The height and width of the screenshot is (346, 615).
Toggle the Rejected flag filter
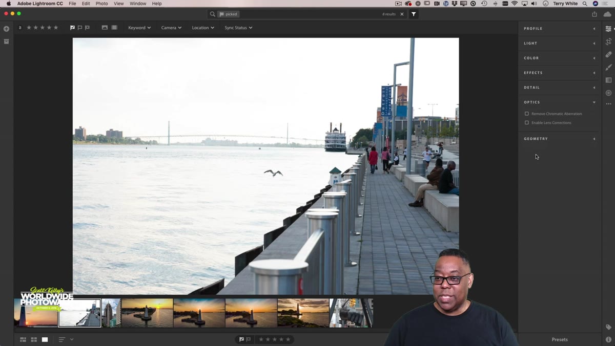click(87, 28)
